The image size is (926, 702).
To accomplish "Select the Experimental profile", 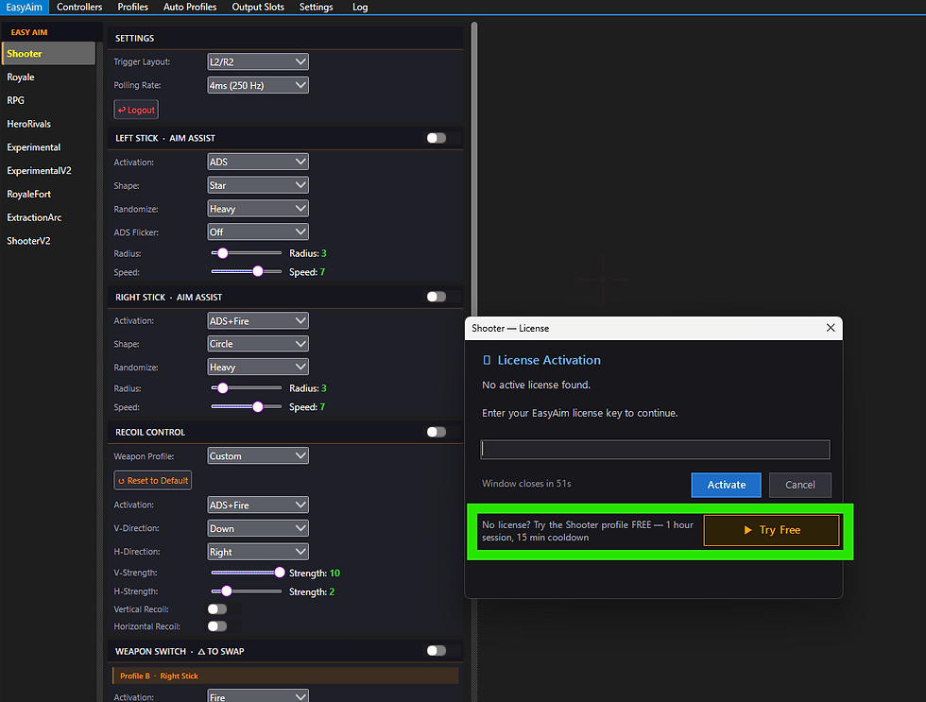I will pyautogui.click(x=48, y=147).
